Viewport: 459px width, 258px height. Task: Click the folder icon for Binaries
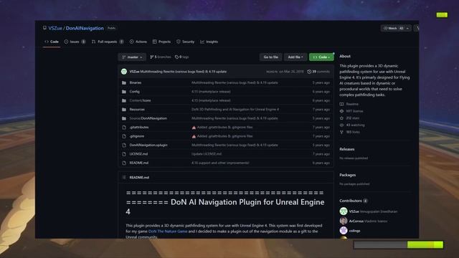[x=124, y=83]
